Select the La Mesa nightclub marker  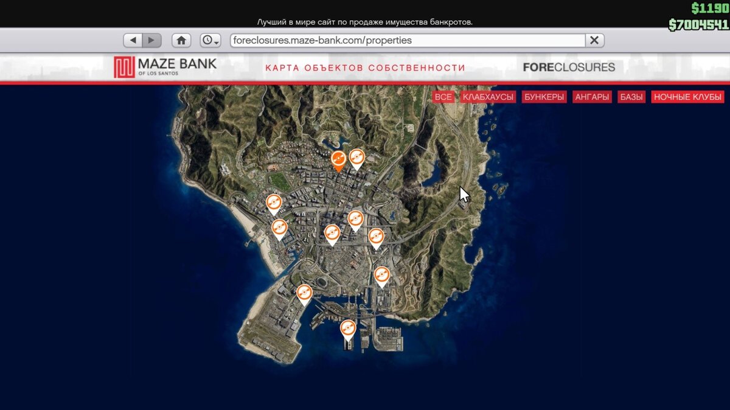coord(376,238)
